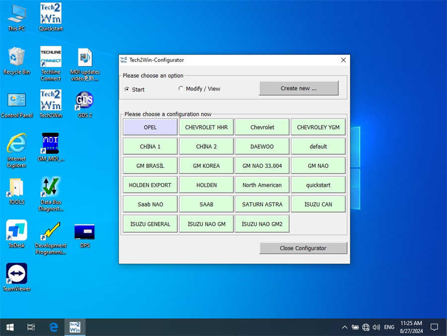The width and height of the screenshot is (447, 336).
Task: Click the Tech2Win taskbar icon
Action: (75, 327)
